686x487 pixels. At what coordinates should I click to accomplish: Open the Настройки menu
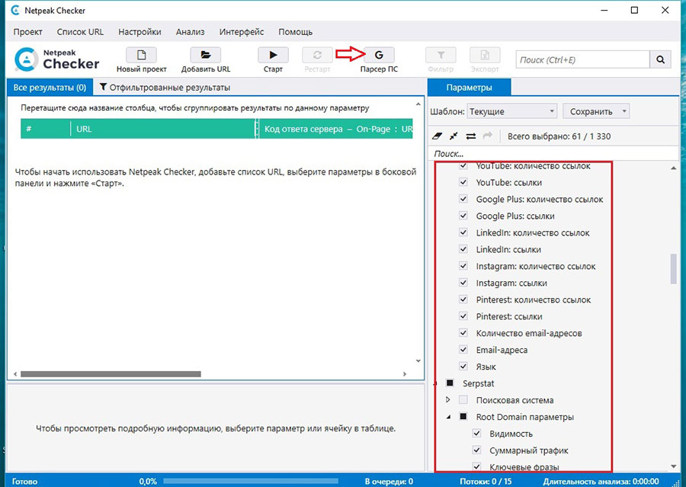[x=139, y=32]
